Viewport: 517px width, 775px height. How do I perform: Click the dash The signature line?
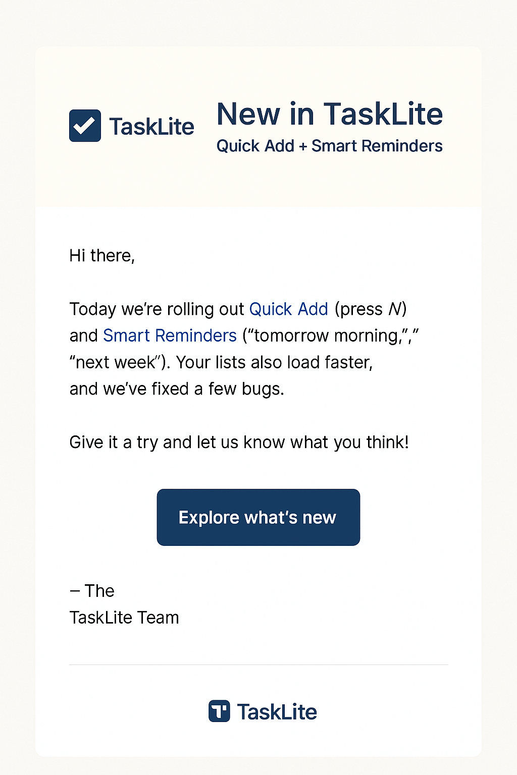[x=92, y=591]
